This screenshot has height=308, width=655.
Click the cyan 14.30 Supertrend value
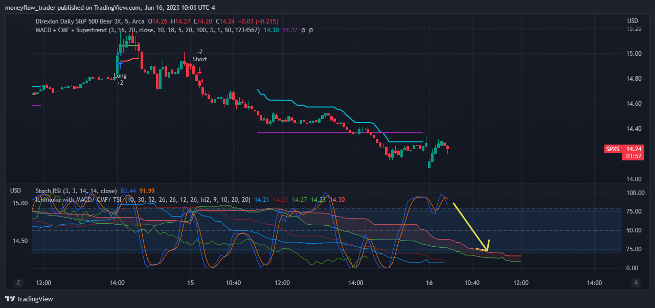[271, 30]
